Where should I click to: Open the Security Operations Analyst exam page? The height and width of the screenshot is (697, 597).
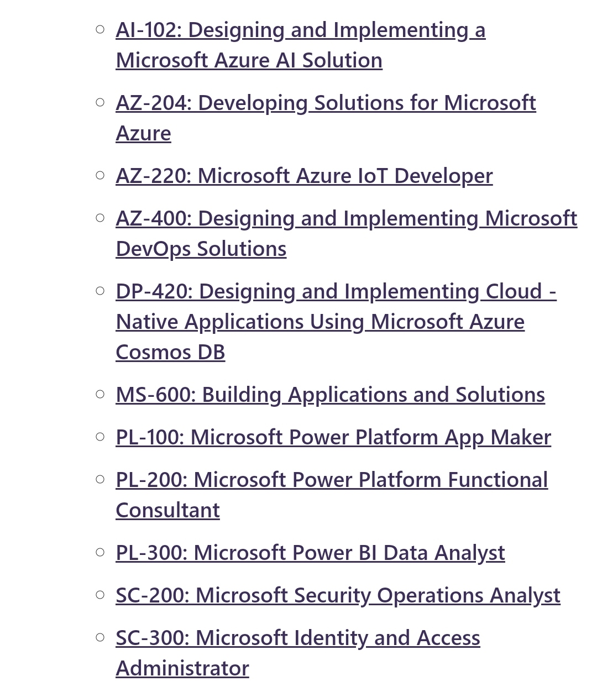tap(338, 596)
